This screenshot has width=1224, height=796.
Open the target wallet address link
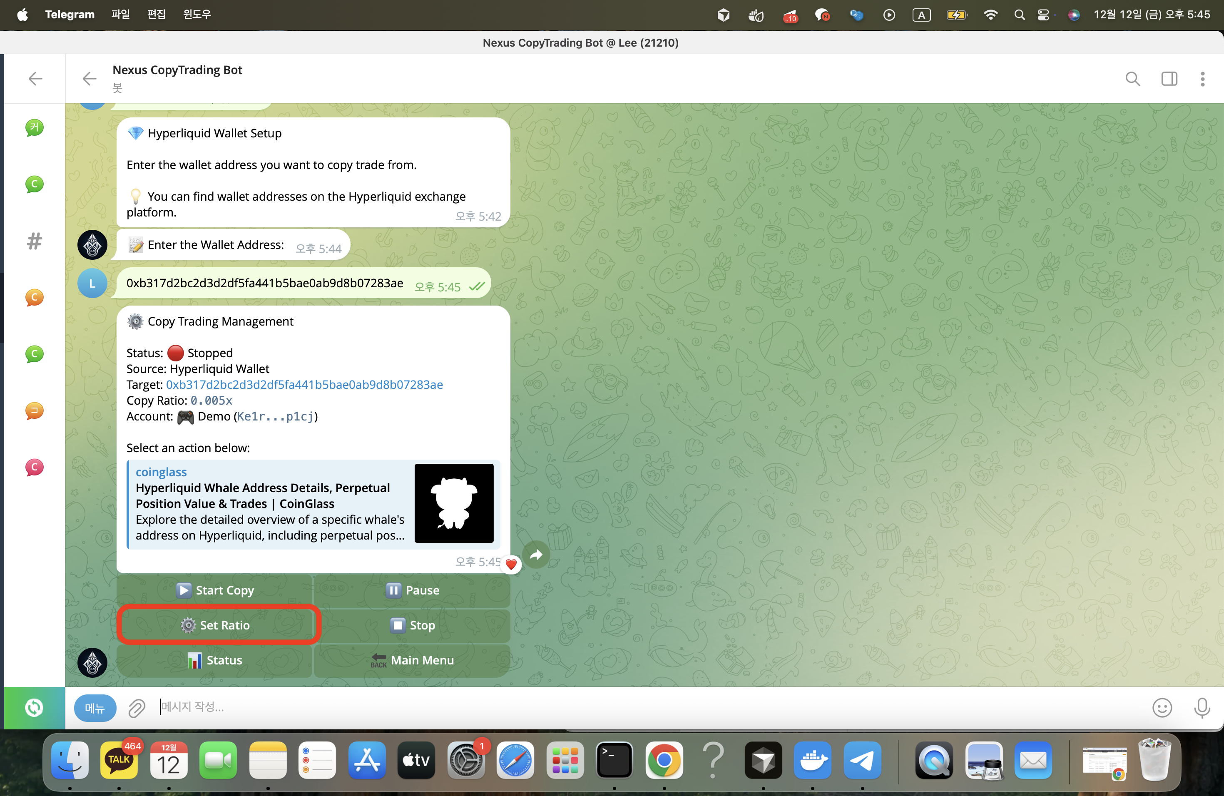[304, 385]
